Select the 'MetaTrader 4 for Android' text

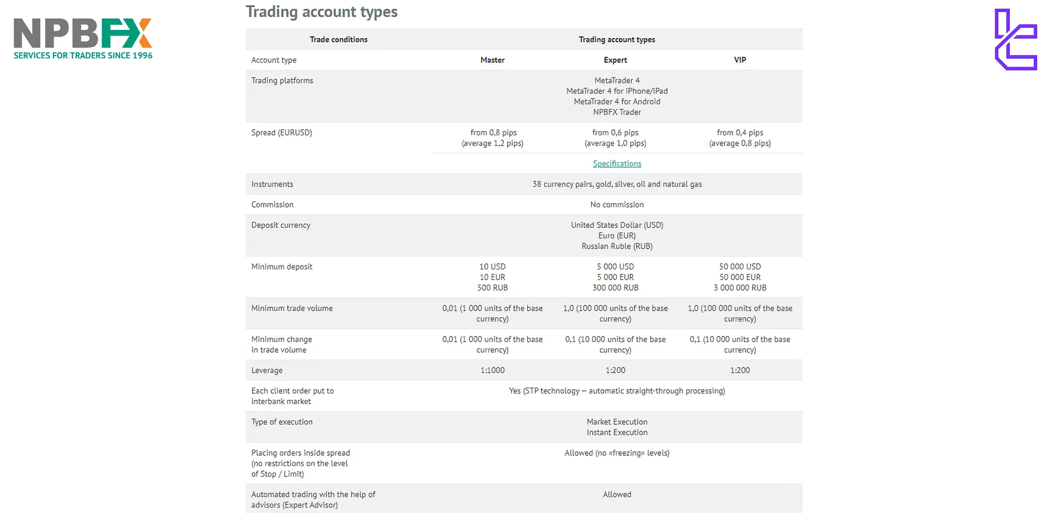pos(617,101)
